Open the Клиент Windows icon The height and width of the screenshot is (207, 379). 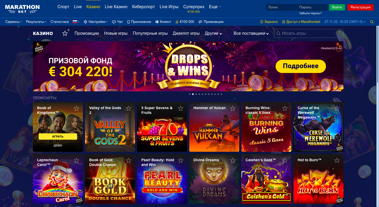point(157,22)
